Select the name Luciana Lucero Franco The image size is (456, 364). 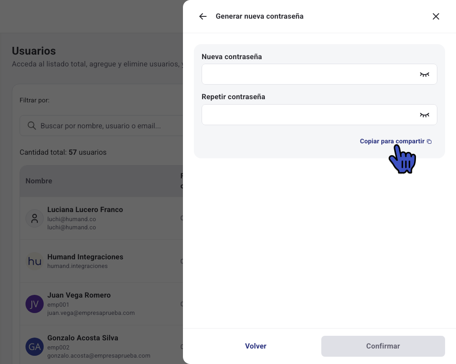pos(85,210)
